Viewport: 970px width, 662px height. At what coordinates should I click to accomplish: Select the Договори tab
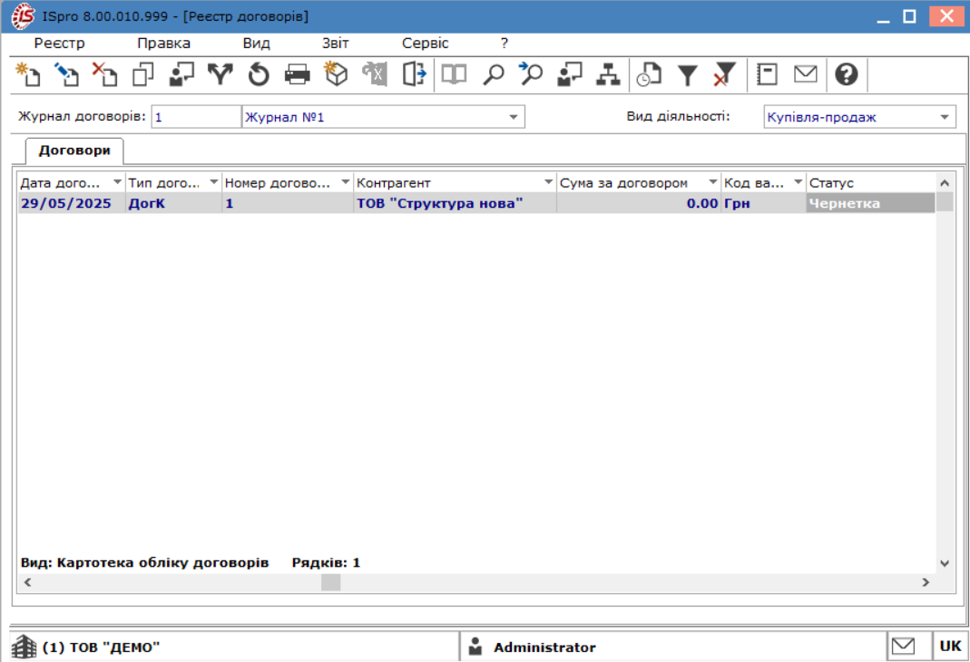(74, 151)
